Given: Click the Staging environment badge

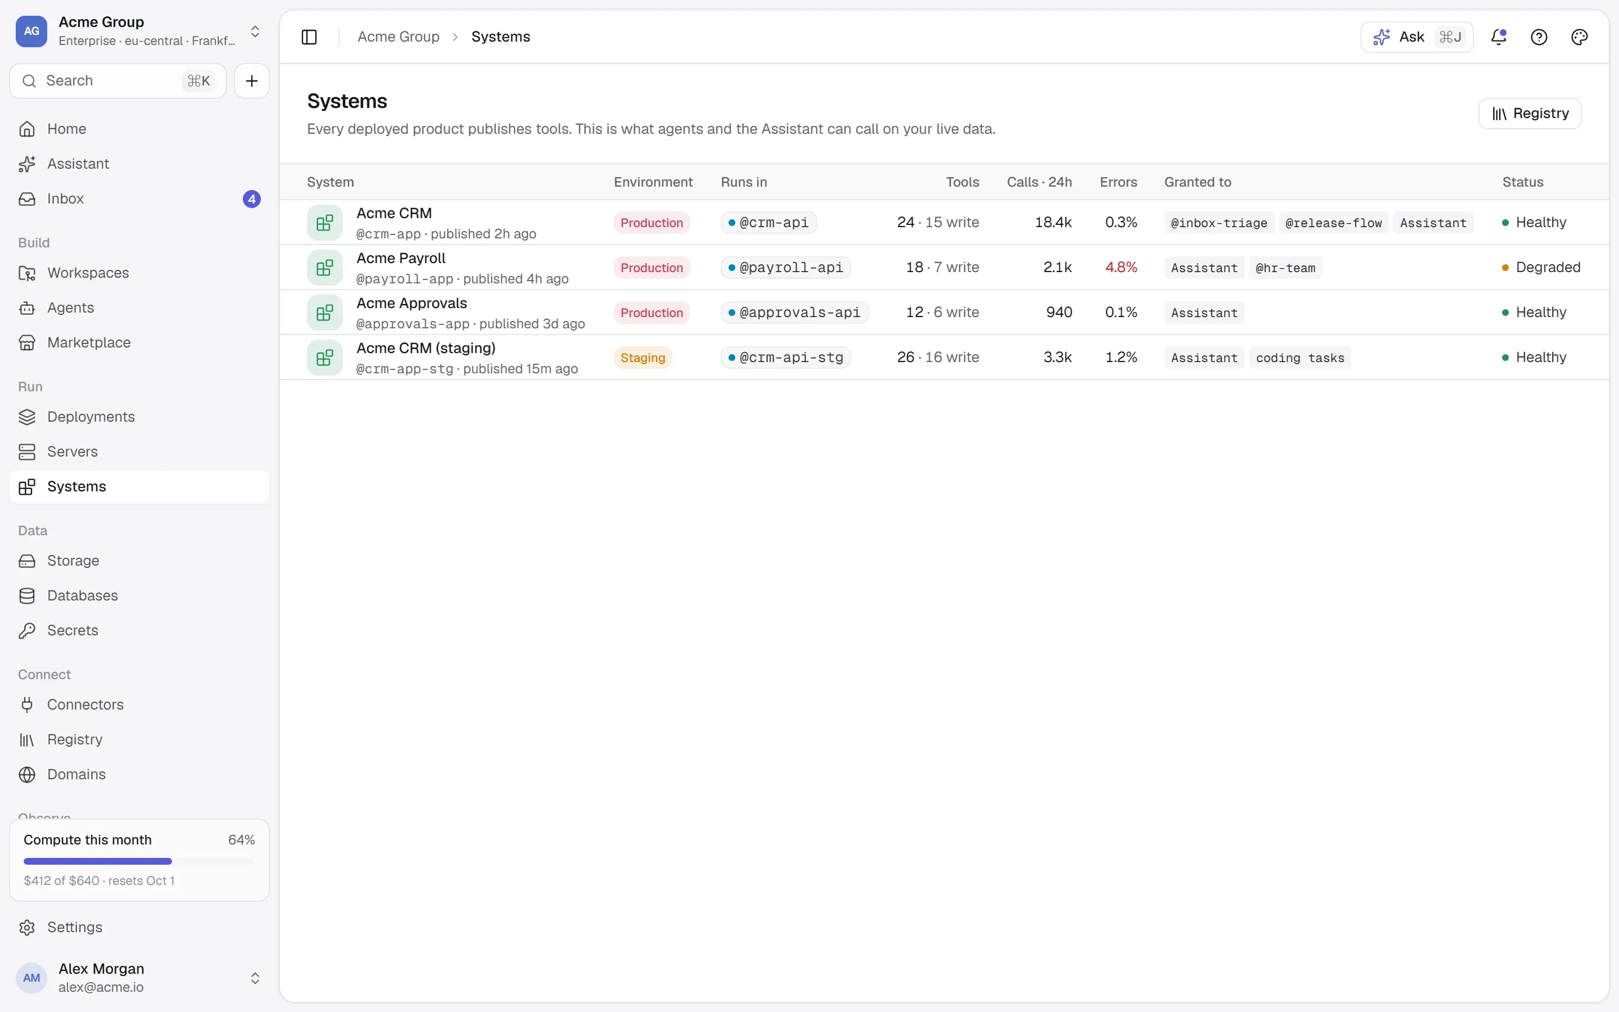Looking at the screenshot, I should click(642, 358).
